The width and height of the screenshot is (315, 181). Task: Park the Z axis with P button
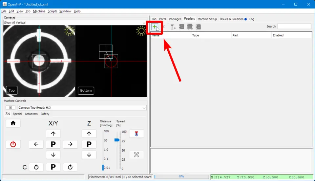(89, 144)
